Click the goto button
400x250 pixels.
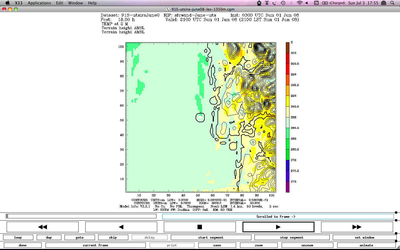(x=79, y=237)
